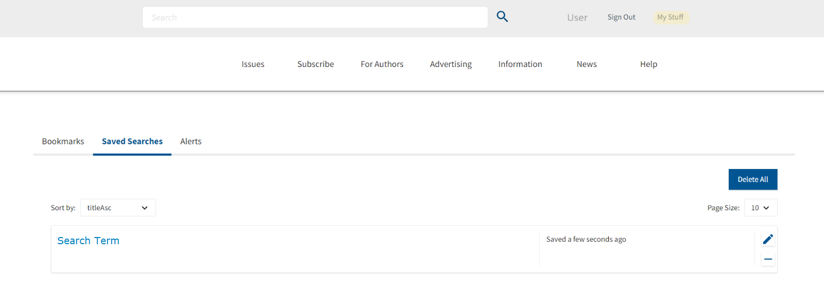Open the Information menu item
Viewport: 824px width, 287px height.
click(520, 64)
